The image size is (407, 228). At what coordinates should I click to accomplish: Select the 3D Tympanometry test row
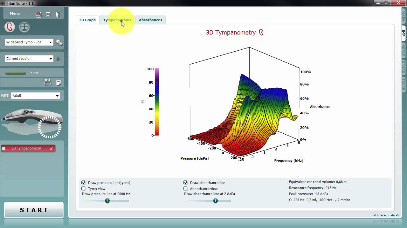pos(28,148)
